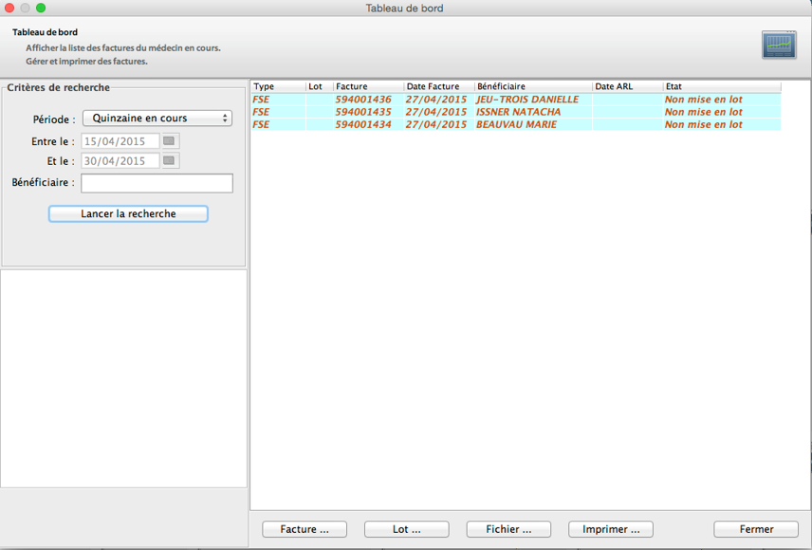
Task: Open the Fichier ... menu button
Action: pyautogui.click(x=508, y=529)
